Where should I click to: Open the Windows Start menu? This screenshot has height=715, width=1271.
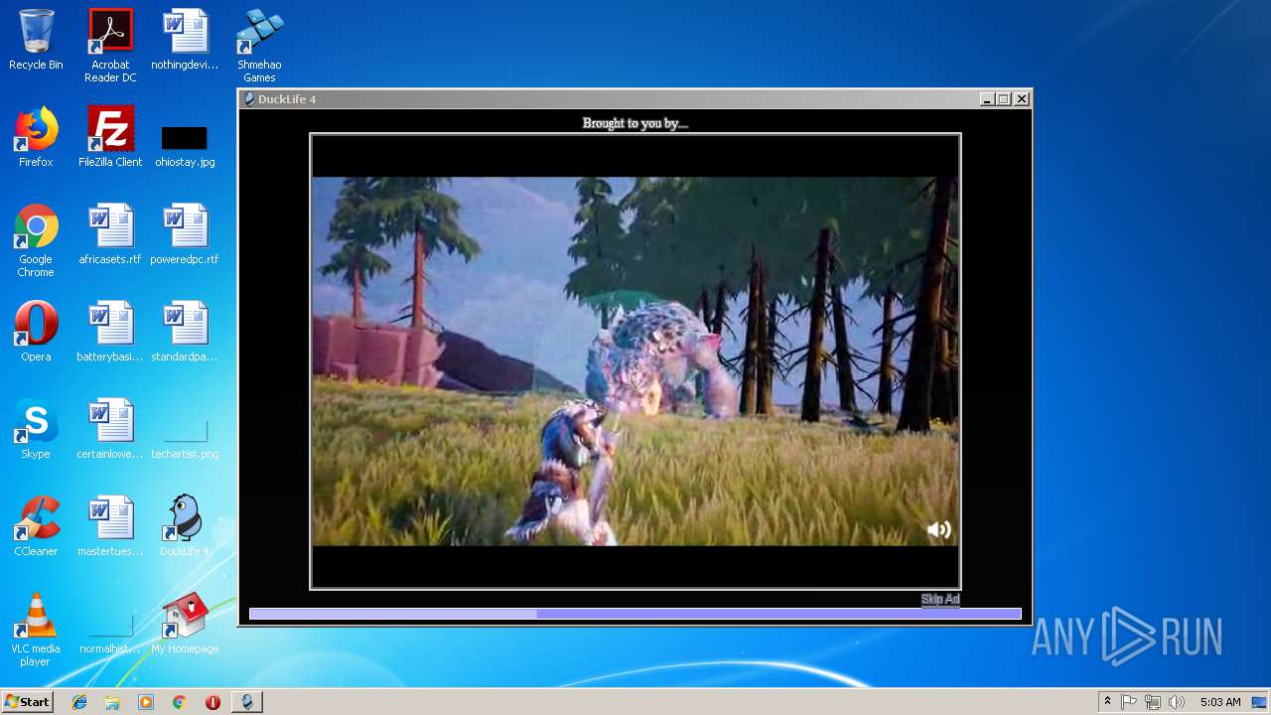click(27, 702)
